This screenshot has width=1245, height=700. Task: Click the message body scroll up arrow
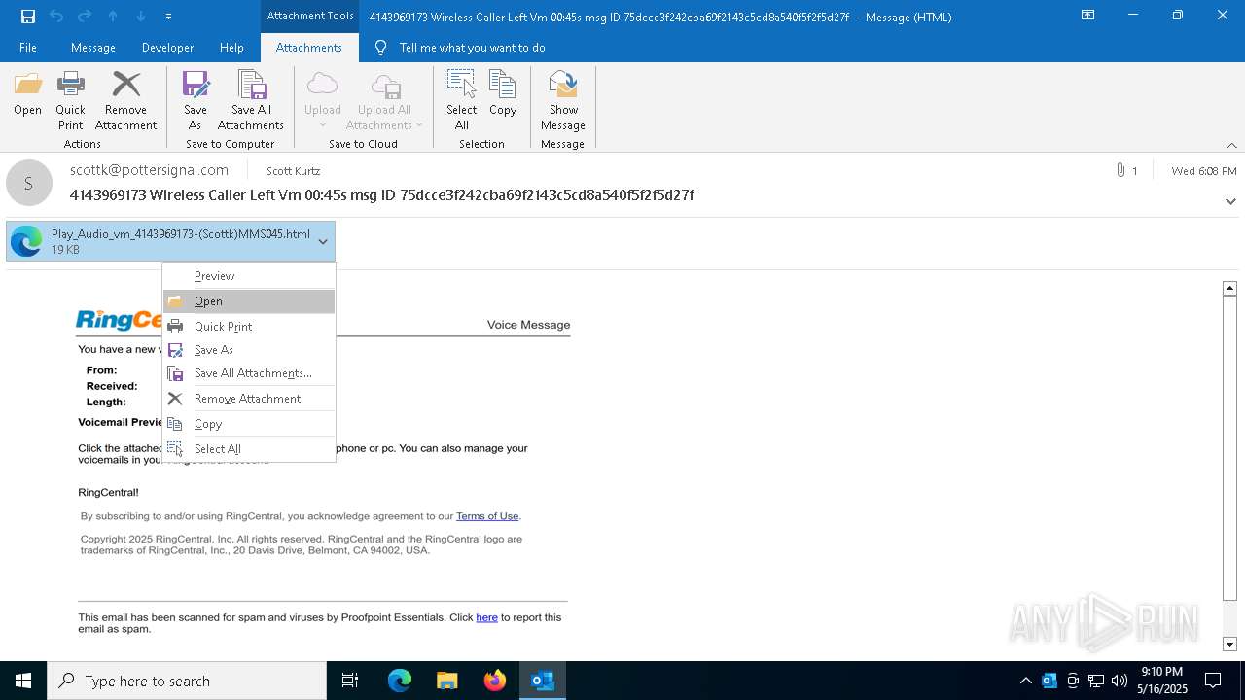pos(1229,288)
